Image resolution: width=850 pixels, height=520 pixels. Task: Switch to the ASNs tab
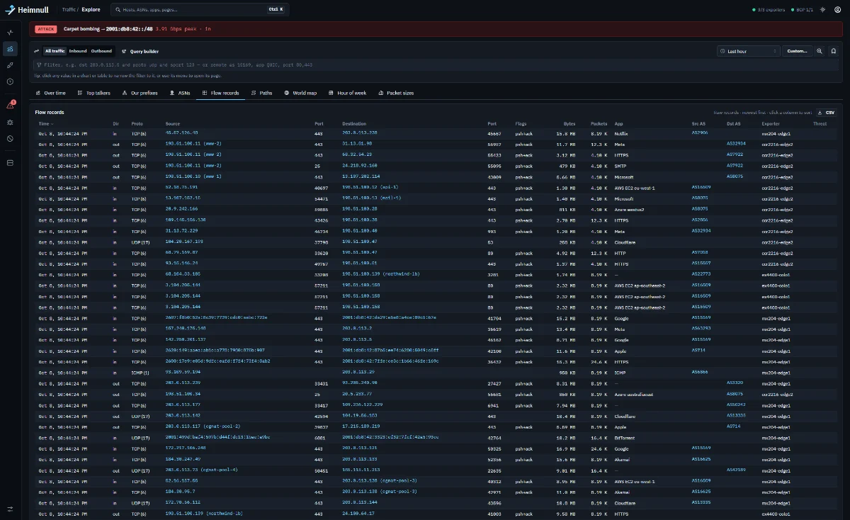coord(180,93)
